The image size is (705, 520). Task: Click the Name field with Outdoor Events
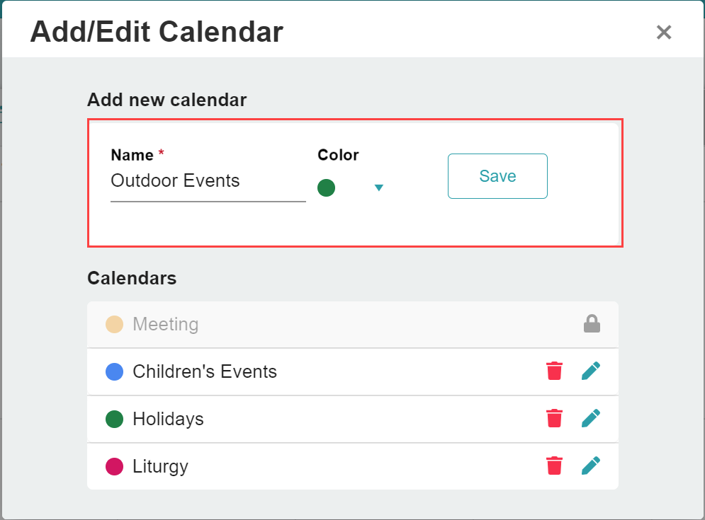tap(208, 181)
